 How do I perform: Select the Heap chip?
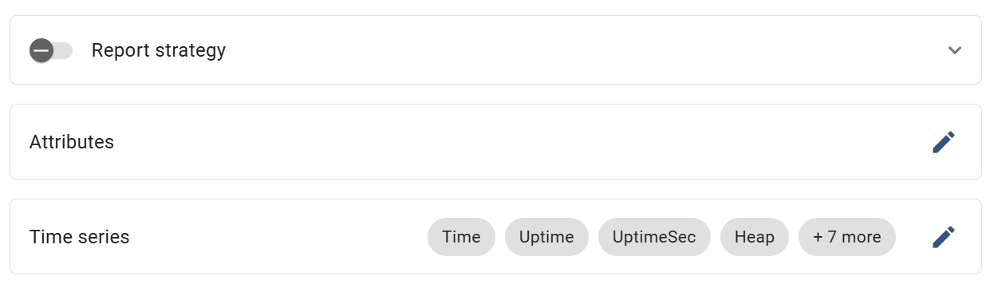(755, 237)
